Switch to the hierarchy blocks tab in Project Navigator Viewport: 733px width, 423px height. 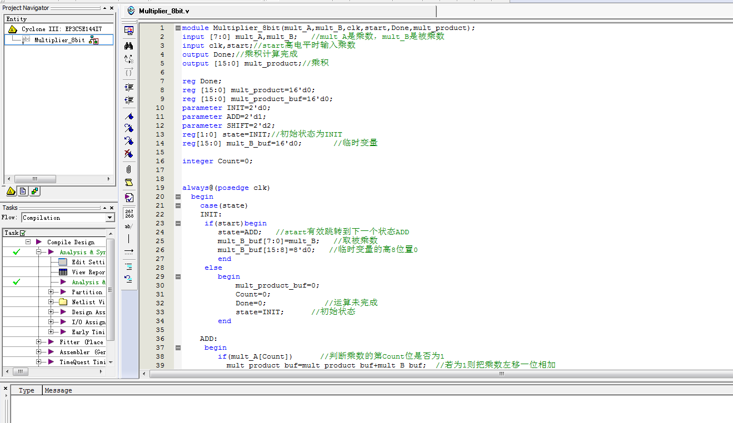point(34,191)
